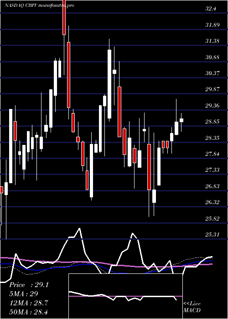Click the 27.33 price axis label
The image size is (228, 319).
tap(212, 170)
